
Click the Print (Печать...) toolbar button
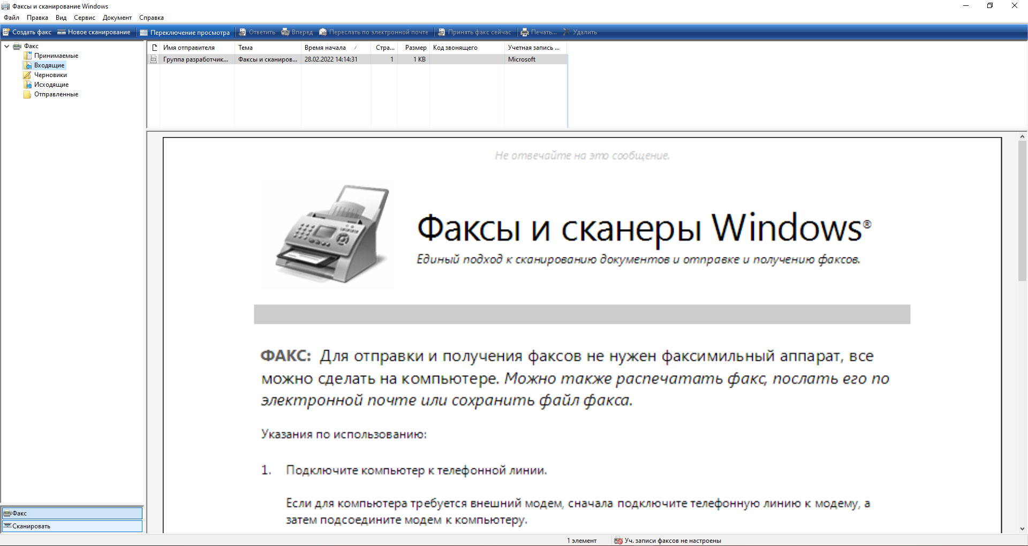[x=539, y=32]
